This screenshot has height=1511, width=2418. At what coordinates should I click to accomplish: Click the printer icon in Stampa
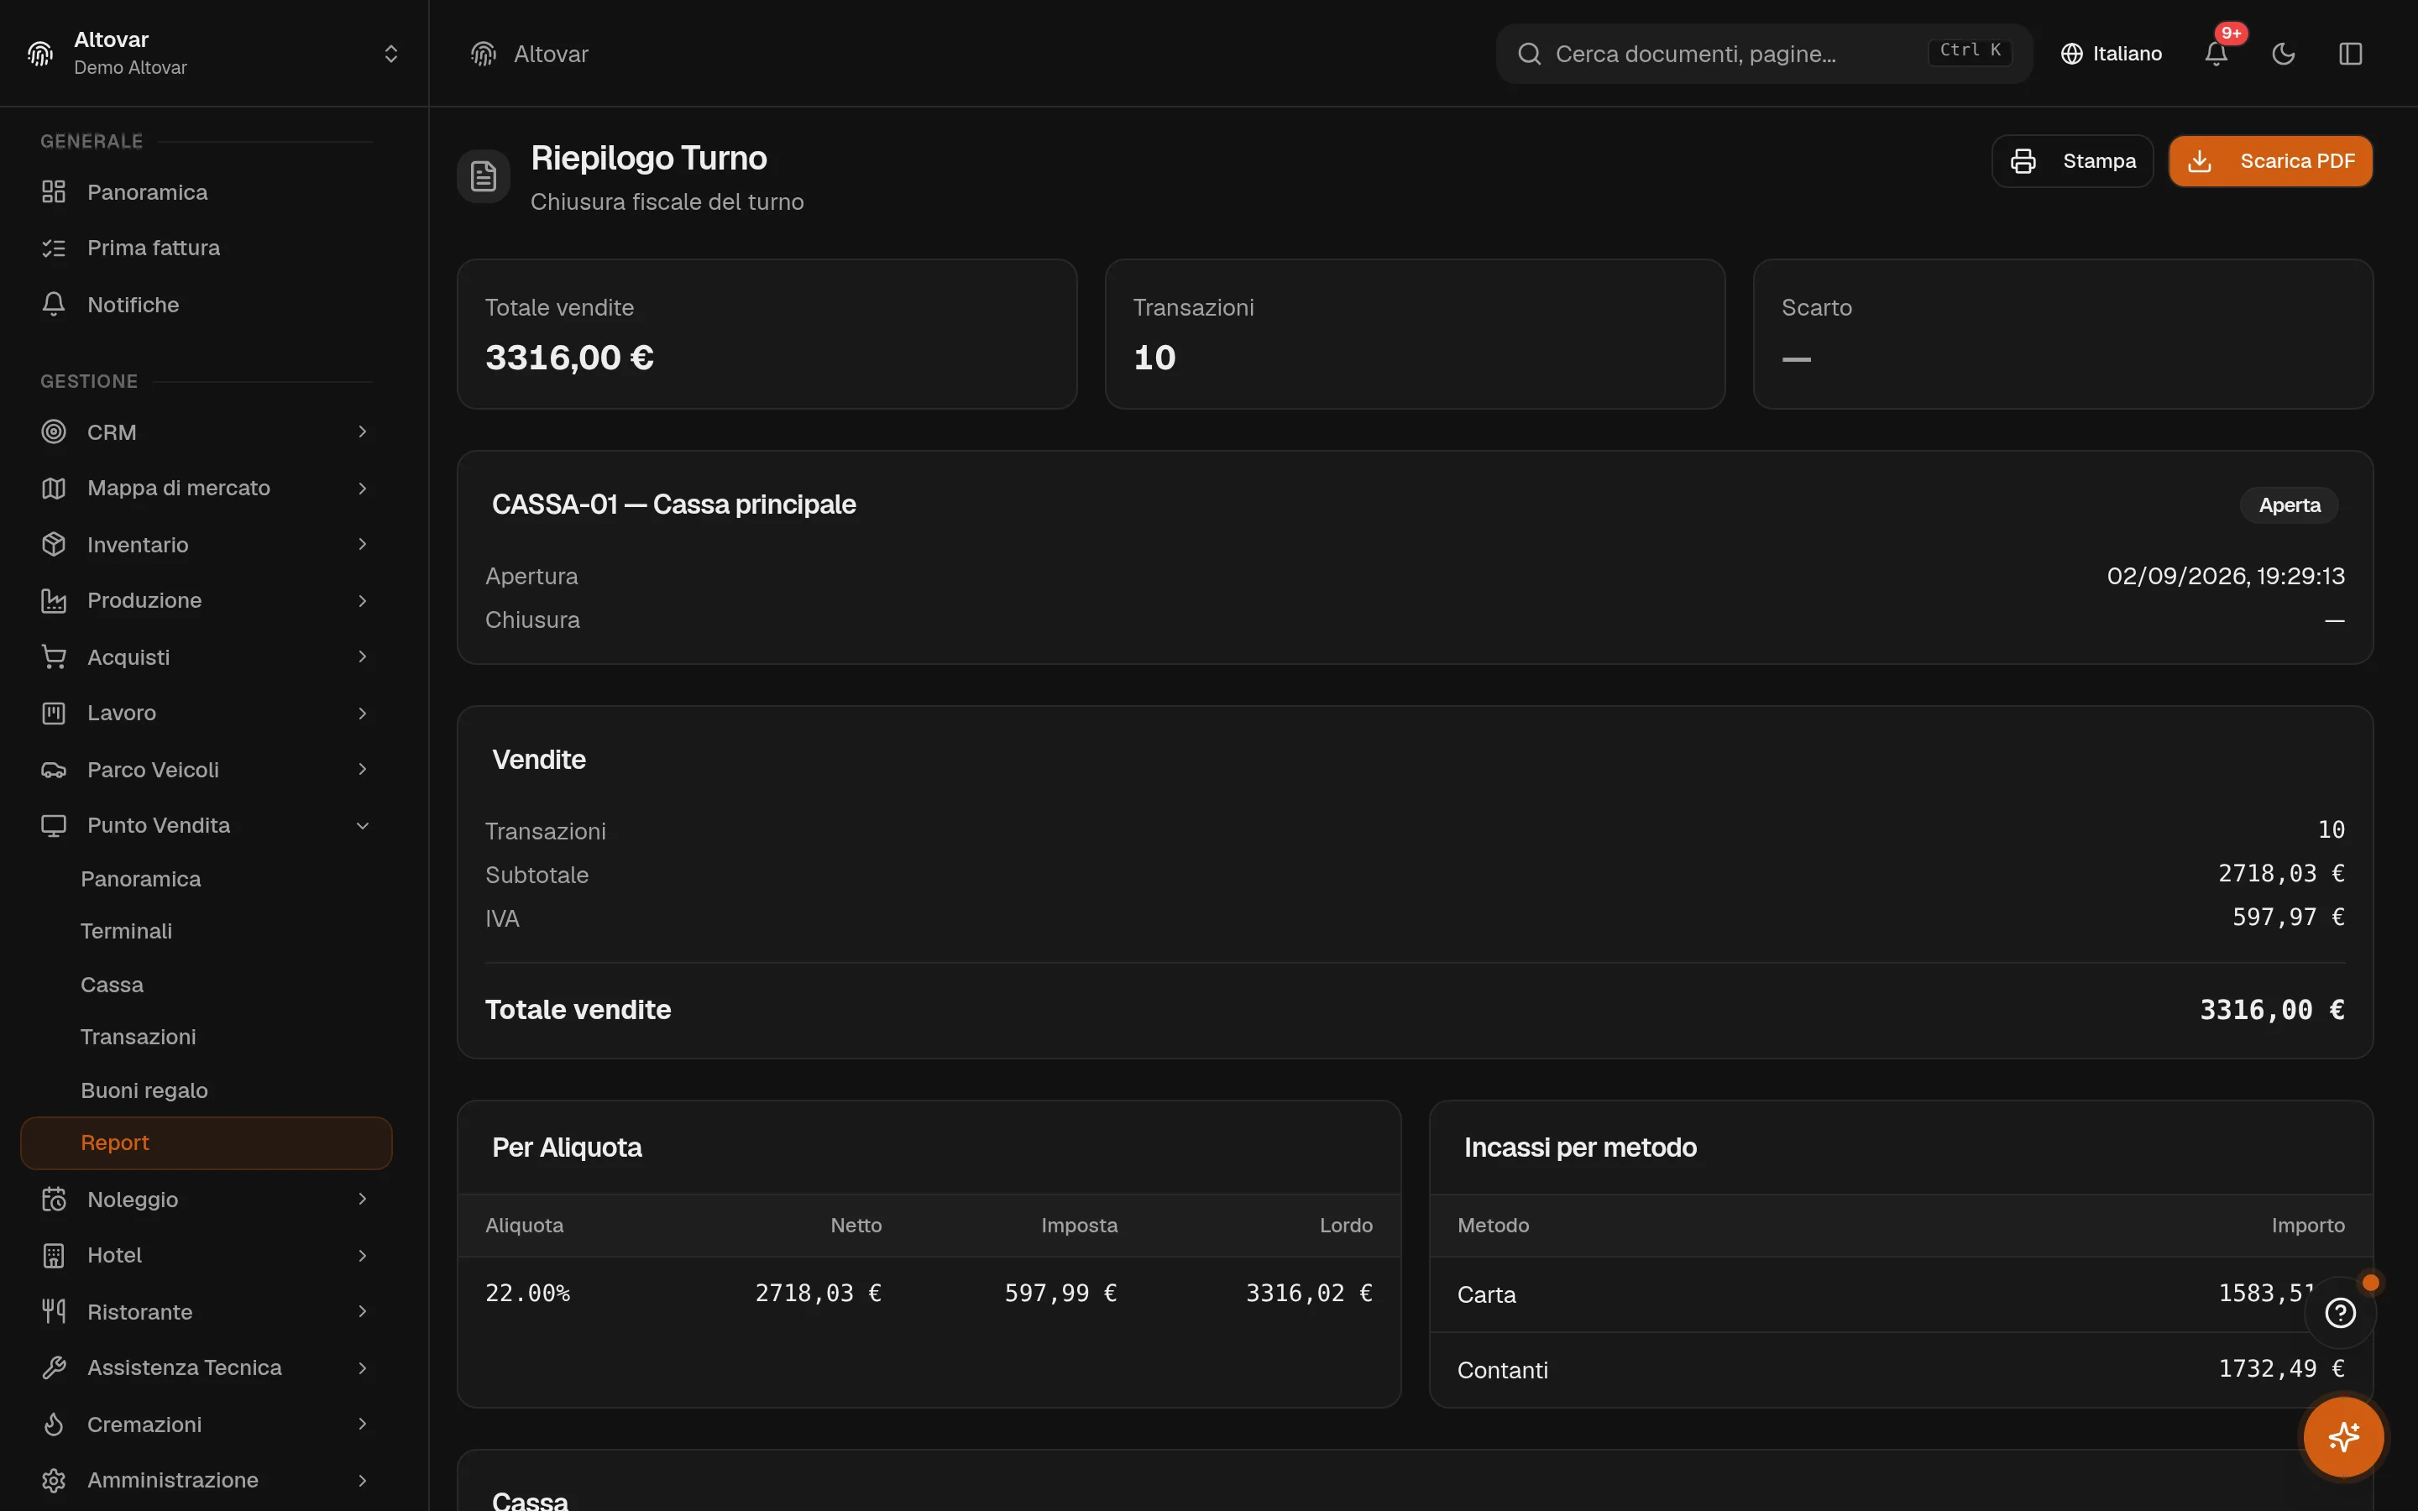point(2023,161)
